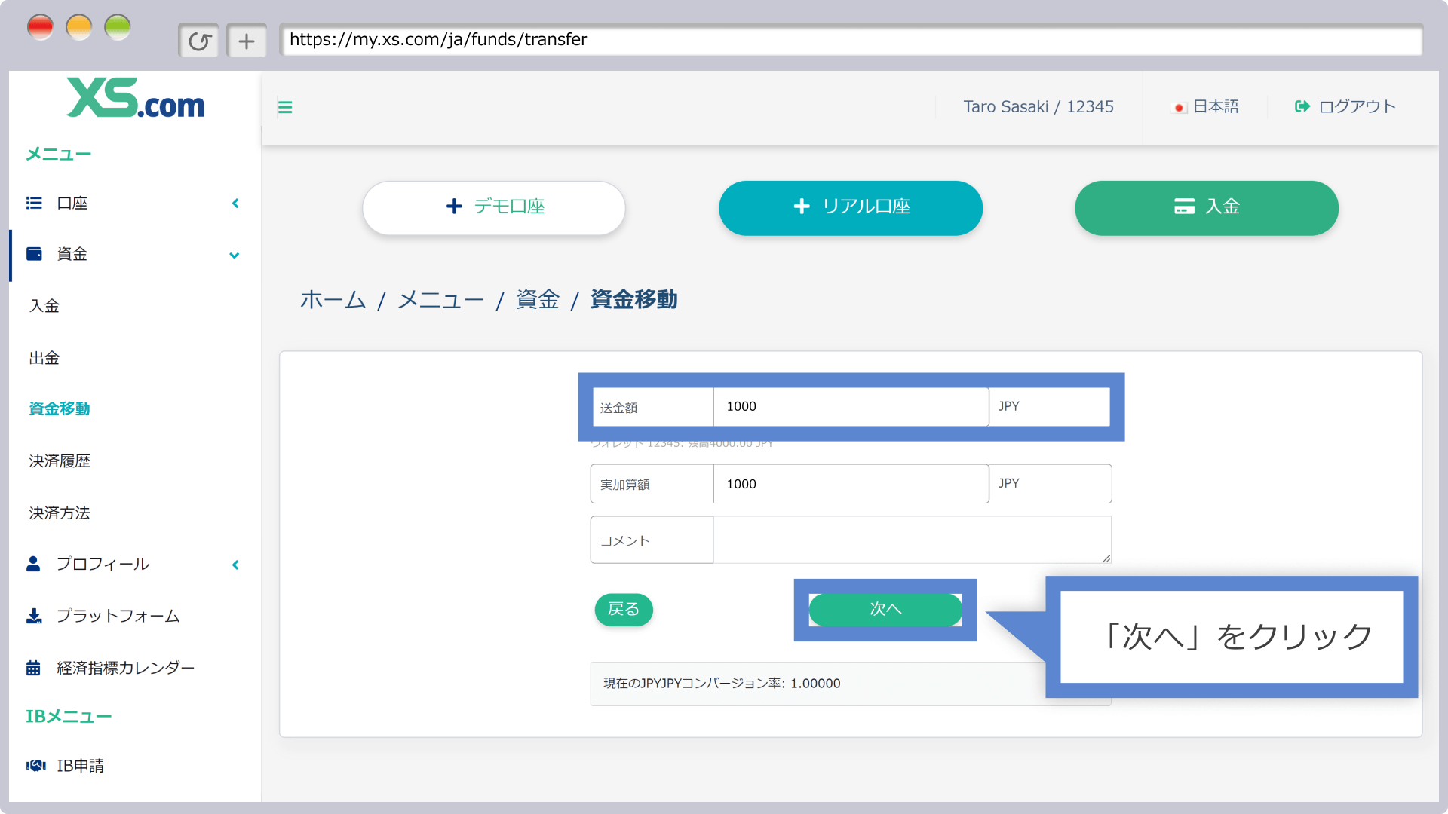Click Taro Sasaki / 12345 account name
Viewport: 1448px width, 814px height.
pyautogui.click(x=1038, y=106)
